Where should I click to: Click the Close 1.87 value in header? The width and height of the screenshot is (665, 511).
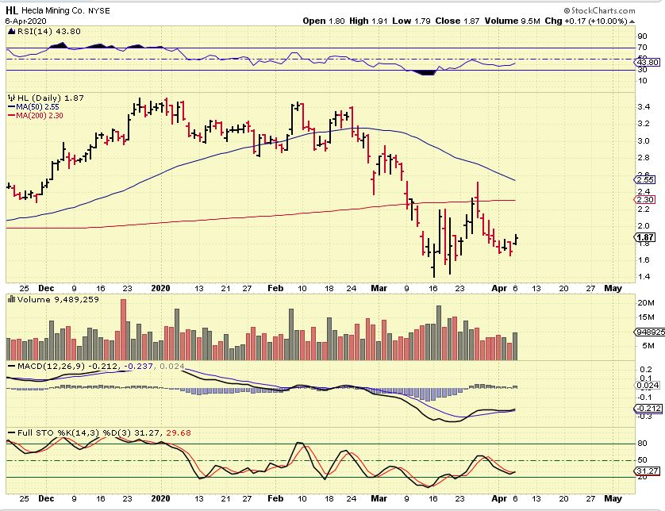click(458, 21)
